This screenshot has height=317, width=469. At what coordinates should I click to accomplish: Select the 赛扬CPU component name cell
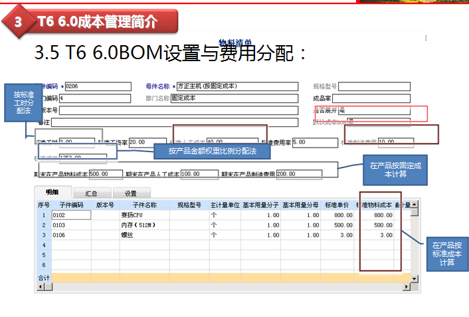point(145,215)
